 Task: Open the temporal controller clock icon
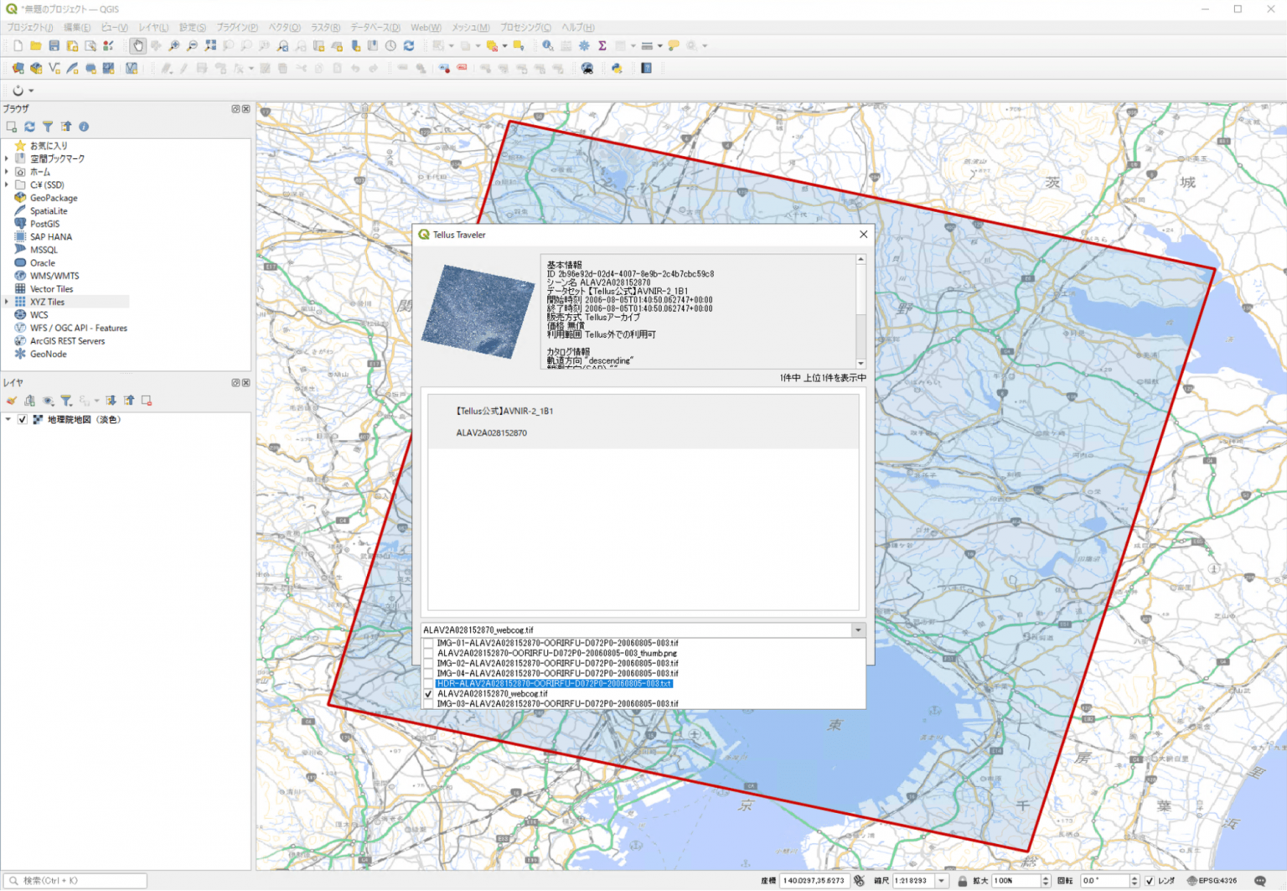[x=390, y=46]
